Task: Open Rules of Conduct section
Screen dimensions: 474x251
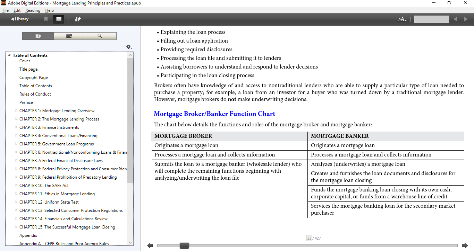Action: [35, 94]
